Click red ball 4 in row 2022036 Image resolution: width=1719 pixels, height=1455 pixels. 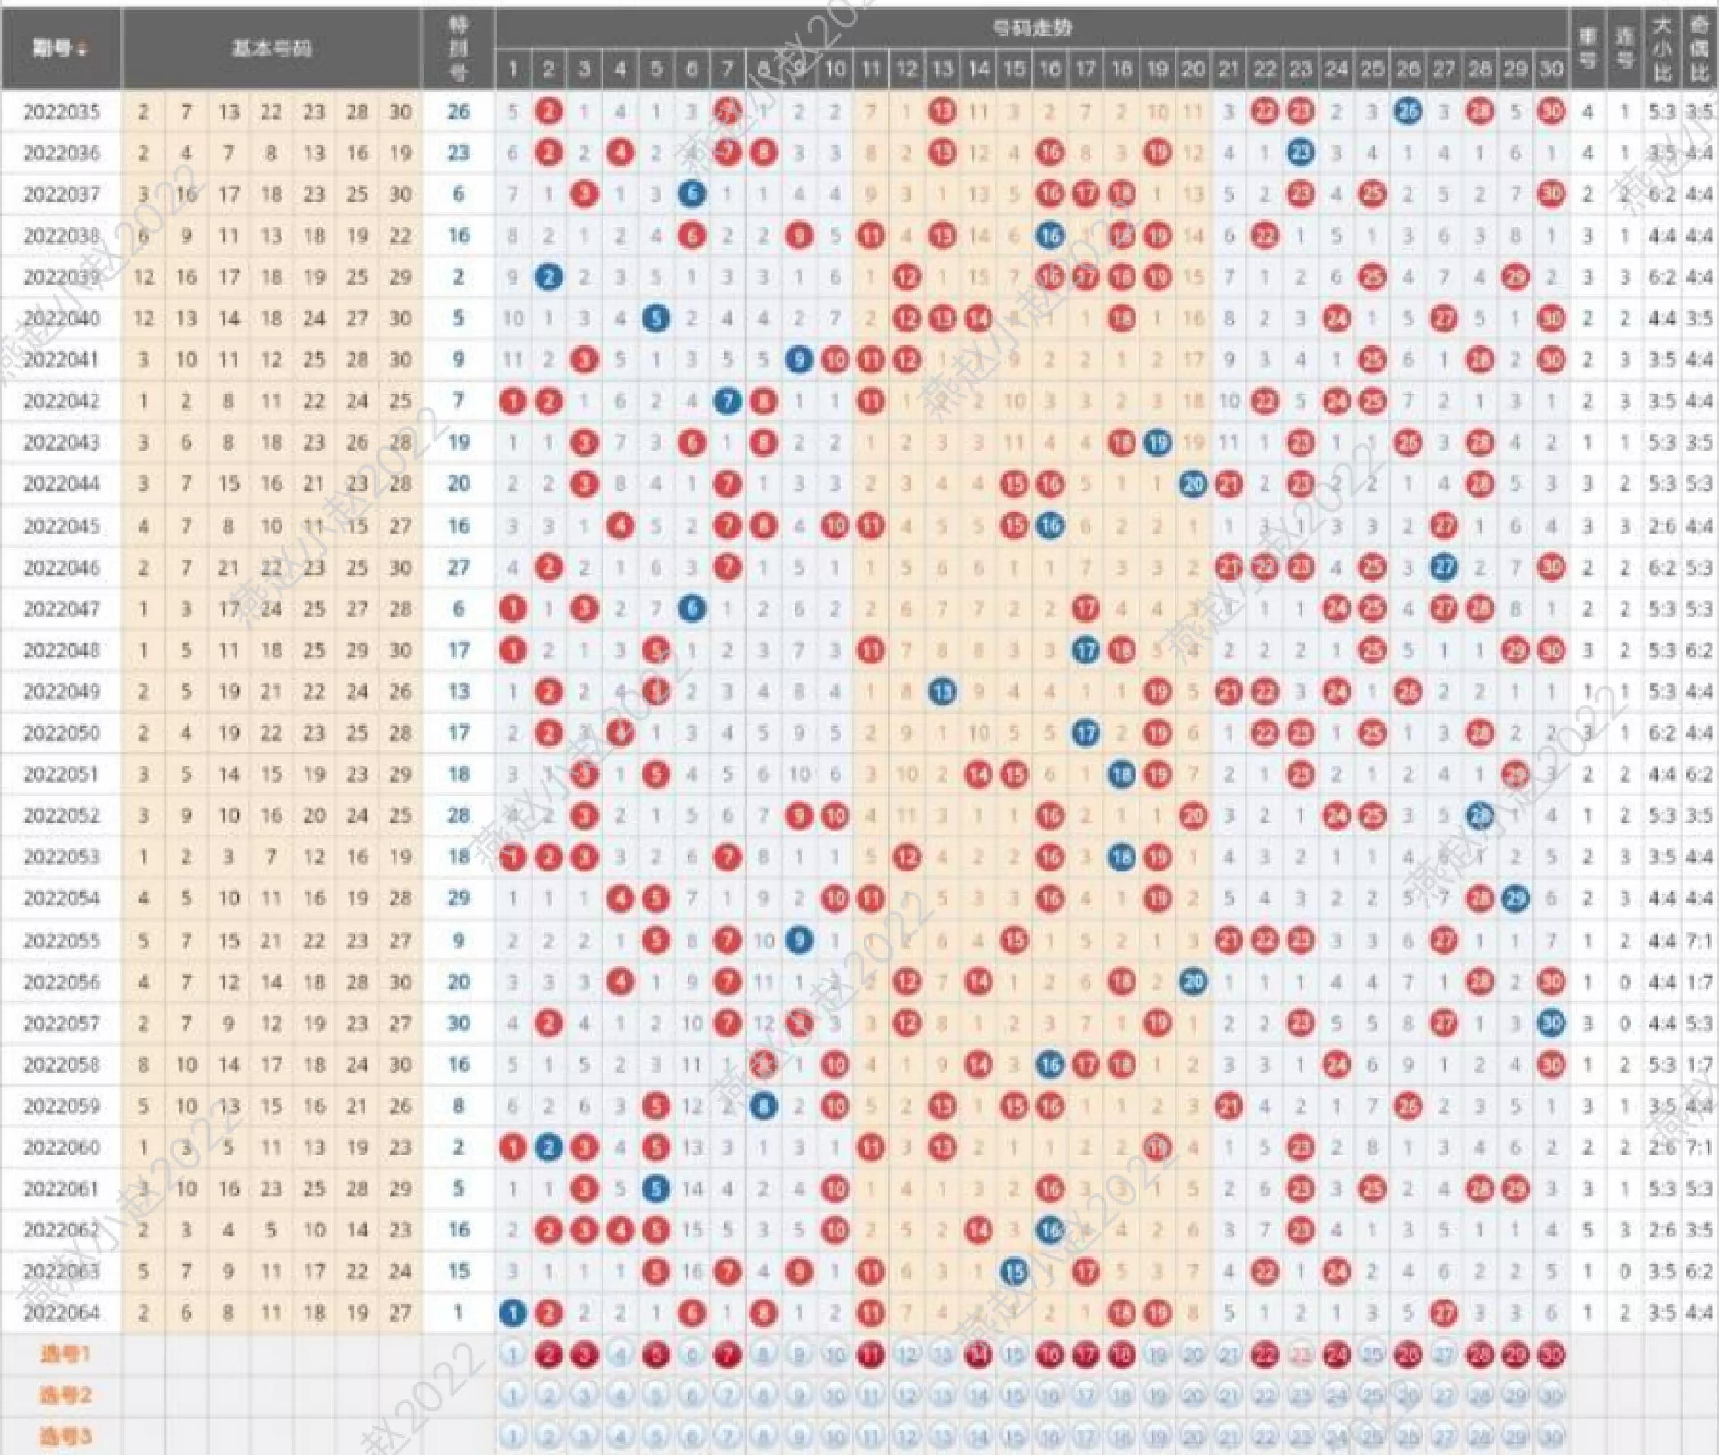point(619,152)
